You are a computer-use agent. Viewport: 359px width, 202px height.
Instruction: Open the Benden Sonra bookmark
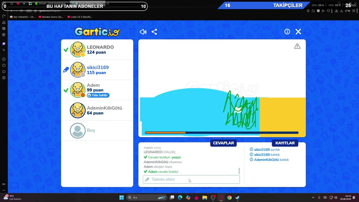point(51,17)
